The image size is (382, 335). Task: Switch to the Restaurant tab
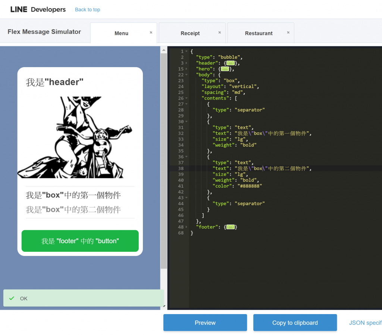click(x=259, y=33)
